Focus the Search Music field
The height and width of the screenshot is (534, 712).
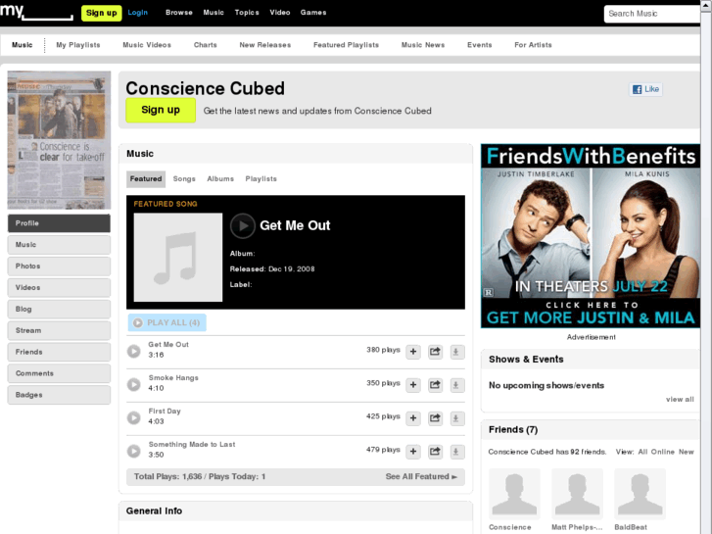(x=652, y=14)
